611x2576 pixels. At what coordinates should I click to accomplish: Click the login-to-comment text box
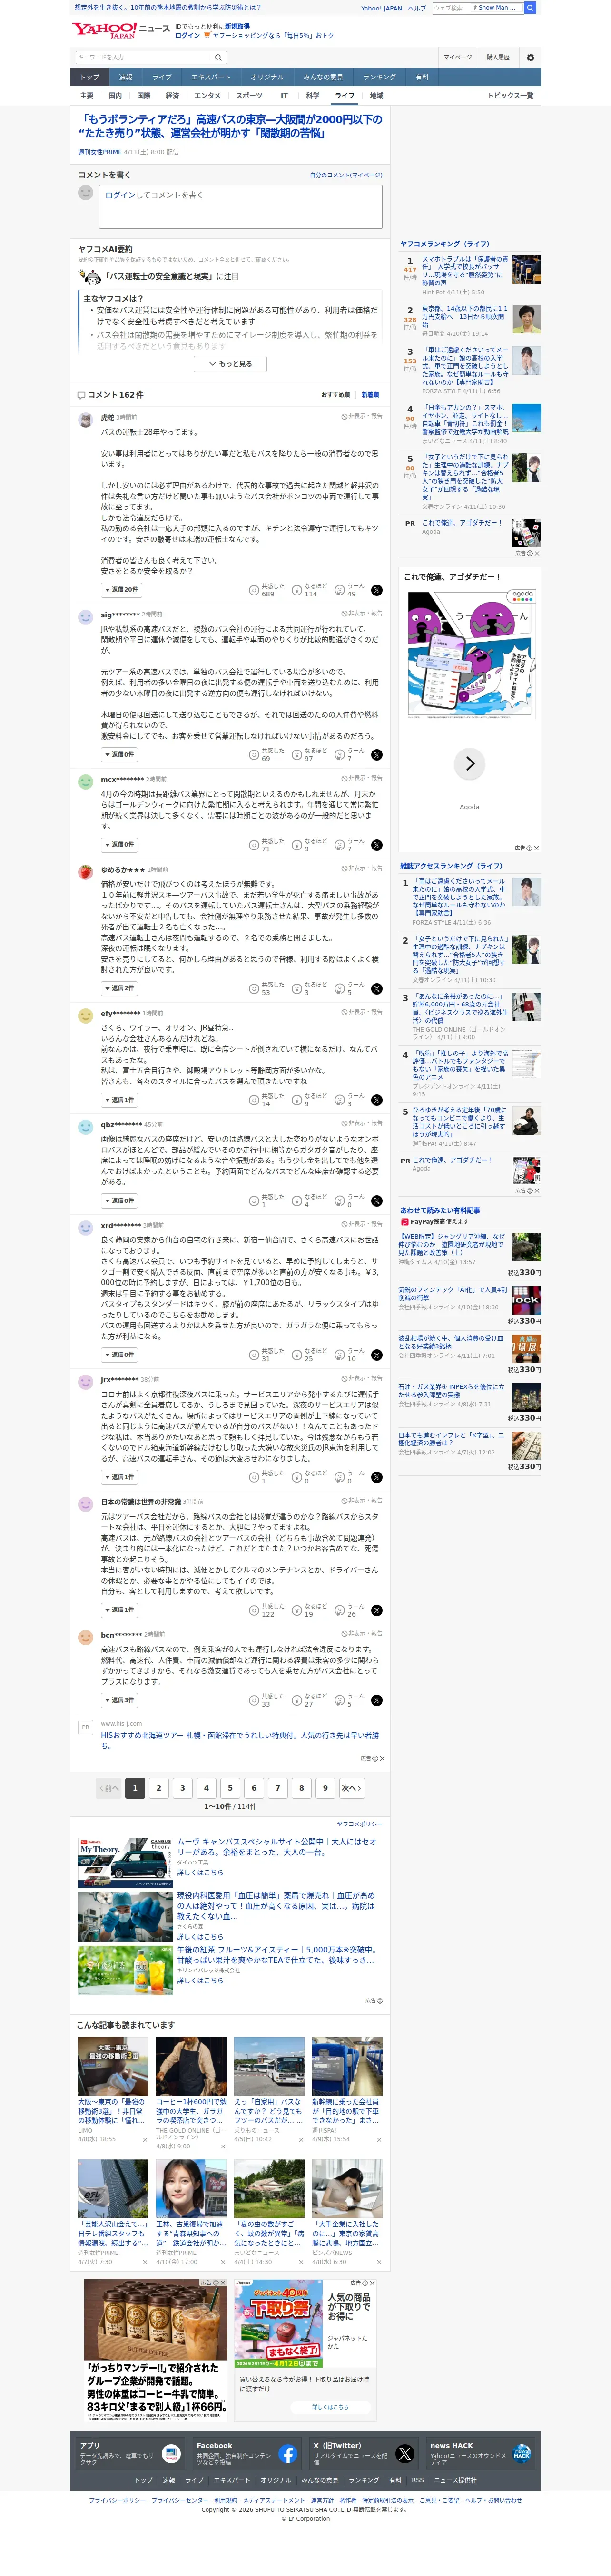[x=240, y=207]
